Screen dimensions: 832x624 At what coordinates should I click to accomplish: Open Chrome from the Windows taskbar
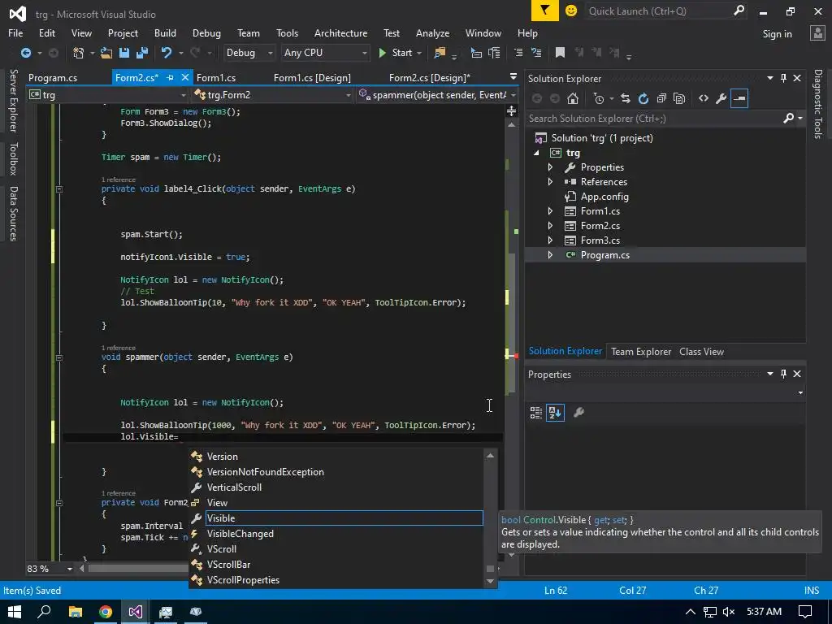[x=106, y=612]
